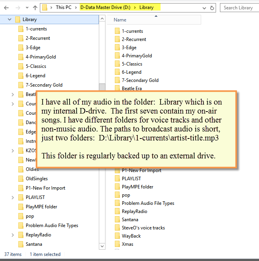
Task: Select 7-Secondary Gold in file list
Action: tap(140, 80)
